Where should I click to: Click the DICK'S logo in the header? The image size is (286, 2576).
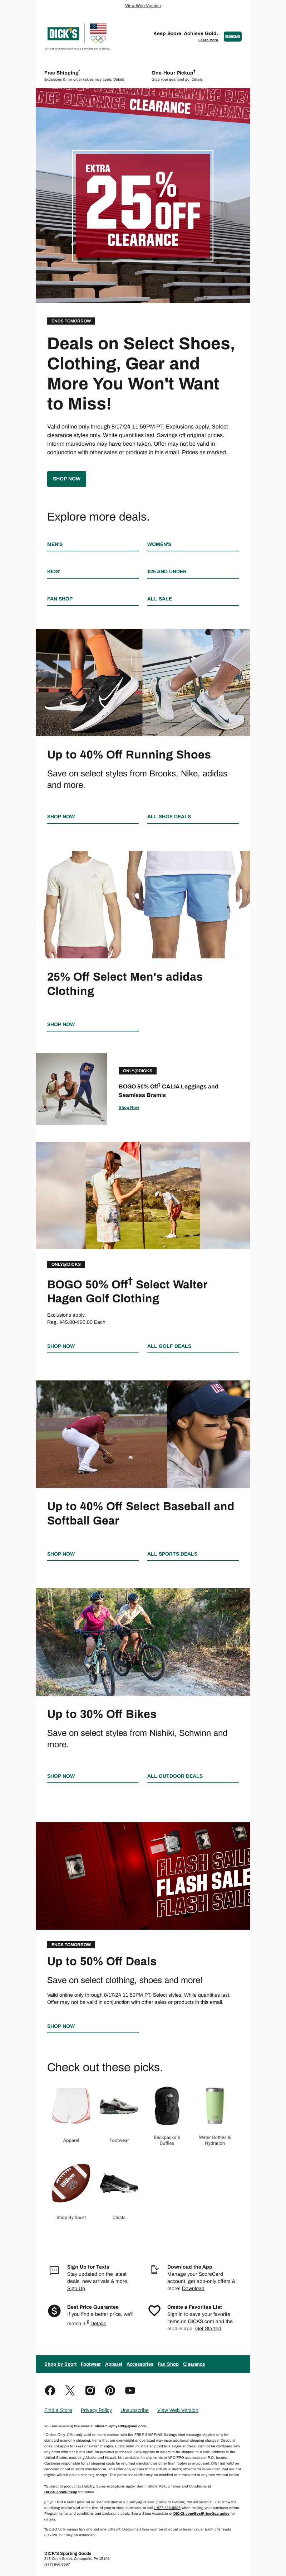(x=63, y=34)
